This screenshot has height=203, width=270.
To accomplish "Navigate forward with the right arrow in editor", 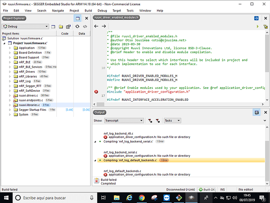I will click(x=104, y=26).
